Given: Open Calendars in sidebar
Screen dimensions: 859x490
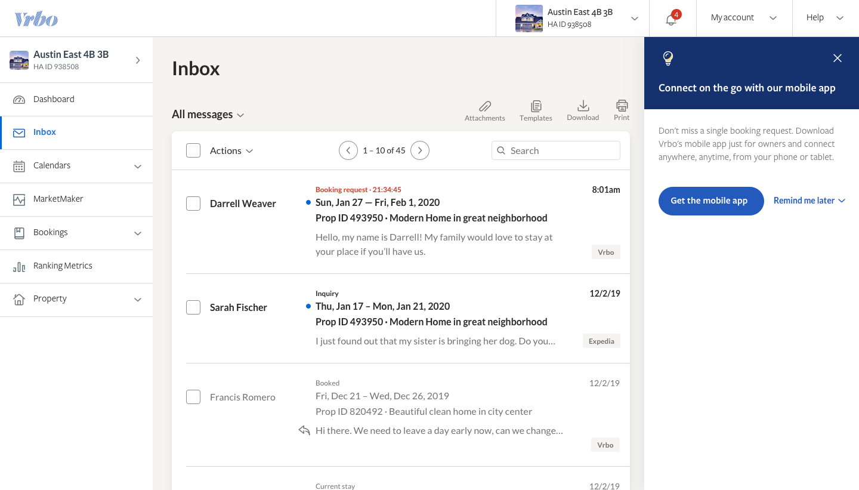Looking at the screenshot, I should pyautogui.click(x=76, y=166).
